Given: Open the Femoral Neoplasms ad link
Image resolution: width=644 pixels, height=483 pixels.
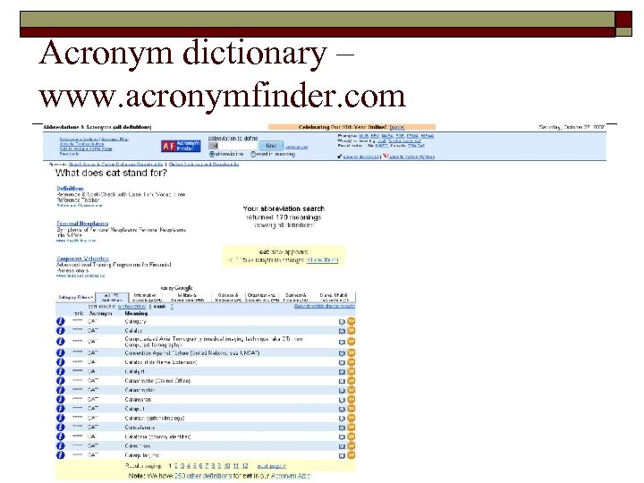Looking at the screenshot, I should pyautogui.click(x=82, y=224).
